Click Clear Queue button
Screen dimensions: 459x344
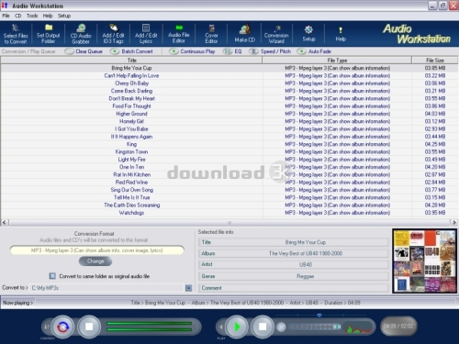84,51
